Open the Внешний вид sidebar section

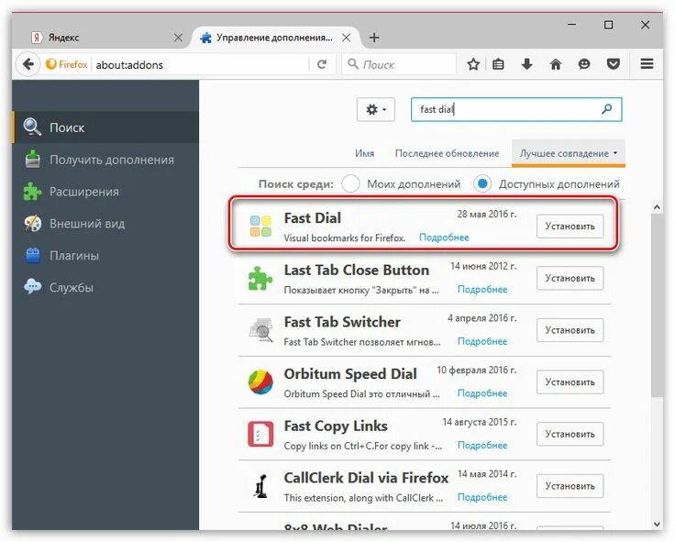(105, 224)
